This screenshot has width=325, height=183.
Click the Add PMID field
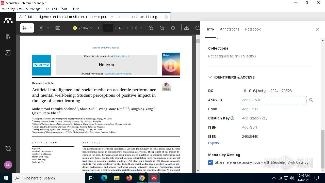tap(250, 109)
